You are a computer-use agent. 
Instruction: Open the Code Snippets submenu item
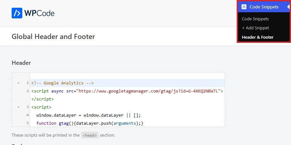coord(255,19)
